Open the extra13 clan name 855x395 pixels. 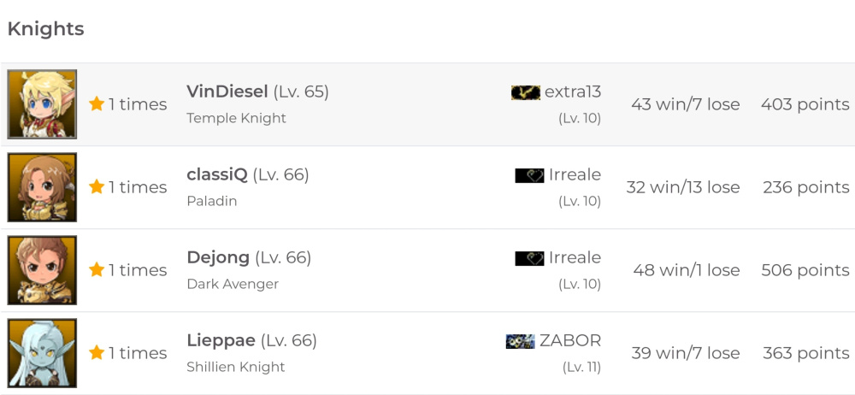[573, 91]
